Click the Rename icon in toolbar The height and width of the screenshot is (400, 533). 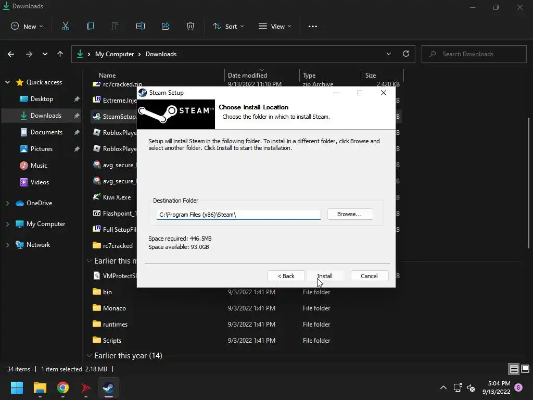[141, 26]
